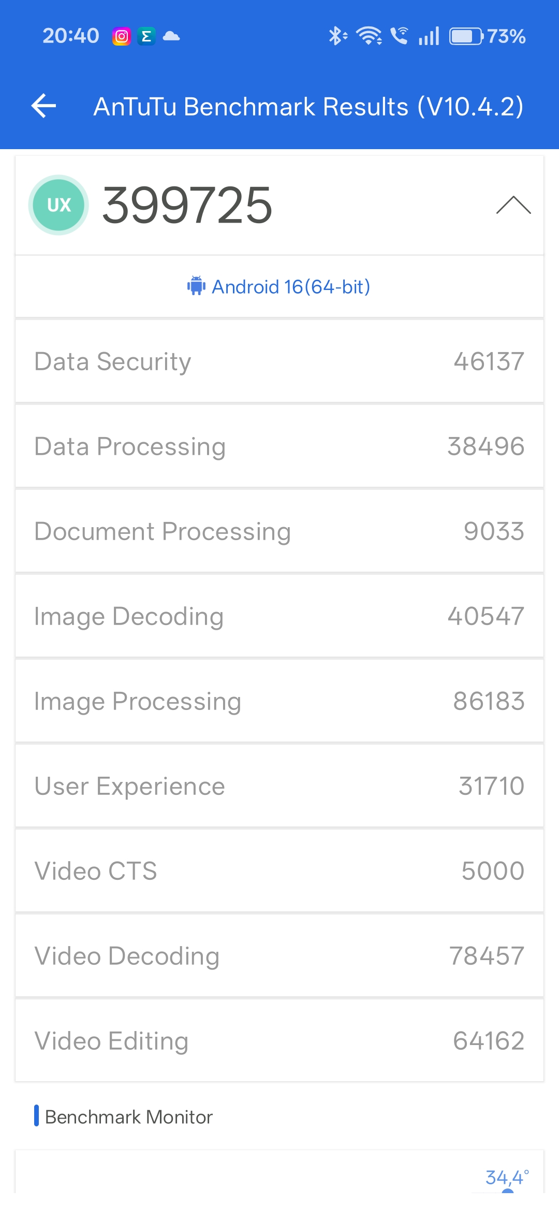Open the Video Decoding result row
The image size is (559, 1218).
click(279, 956)
